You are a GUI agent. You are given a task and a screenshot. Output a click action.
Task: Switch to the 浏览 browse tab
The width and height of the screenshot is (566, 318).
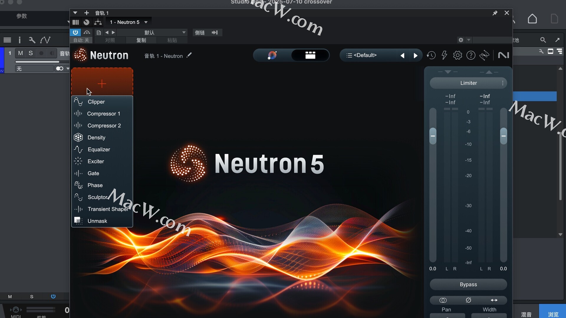553,314
